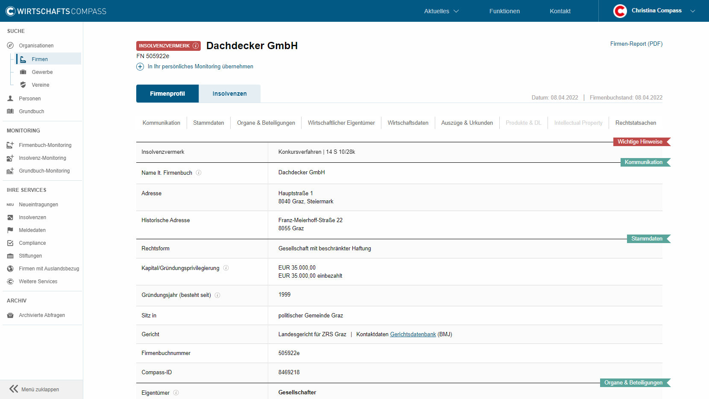Image resolution: width=709 pixels, height=399 pixels.
Task: Click info icon next to Name lt. Firmenbuch
Action: 199,173
